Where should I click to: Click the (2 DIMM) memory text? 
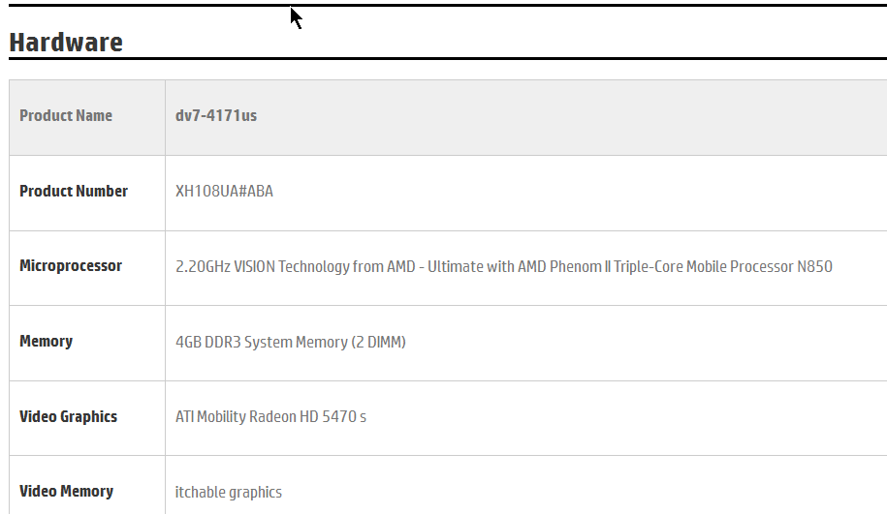378,343
